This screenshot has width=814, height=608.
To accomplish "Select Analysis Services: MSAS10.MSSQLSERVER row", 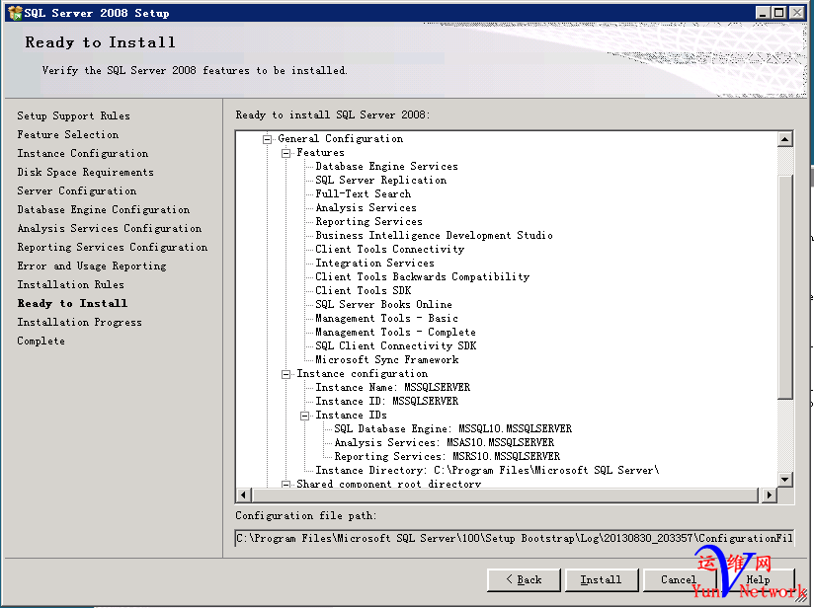I will pyautogui.click(x=445, y=443).
